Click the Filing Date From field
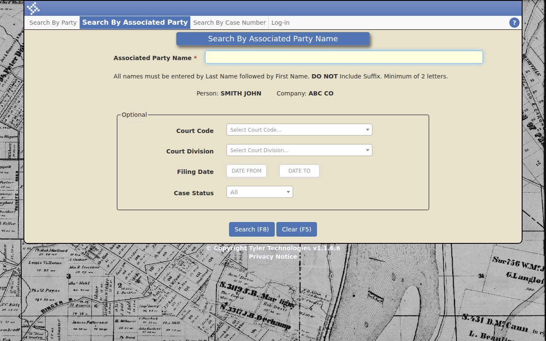 click(x=247, y=171)
